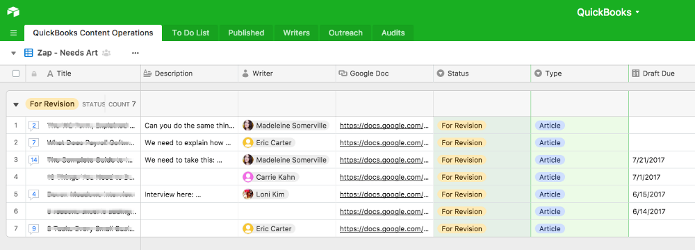Click the Type column select icon

tap(538, 74)
